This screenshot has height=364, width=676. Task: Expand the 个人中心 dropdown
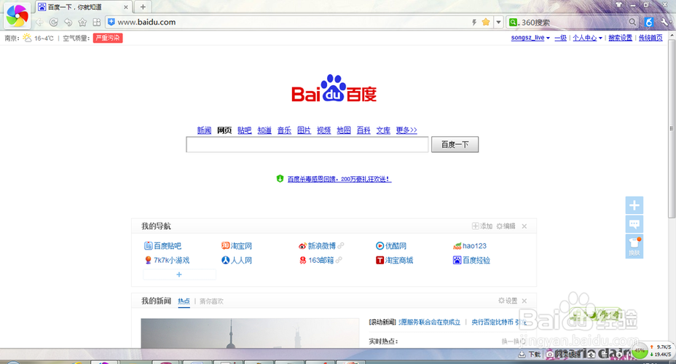[587, 38]
